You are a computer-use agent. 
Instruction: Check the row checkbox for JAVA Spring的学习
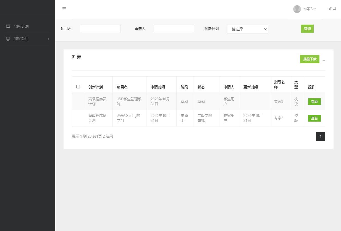tap(78, 118)
